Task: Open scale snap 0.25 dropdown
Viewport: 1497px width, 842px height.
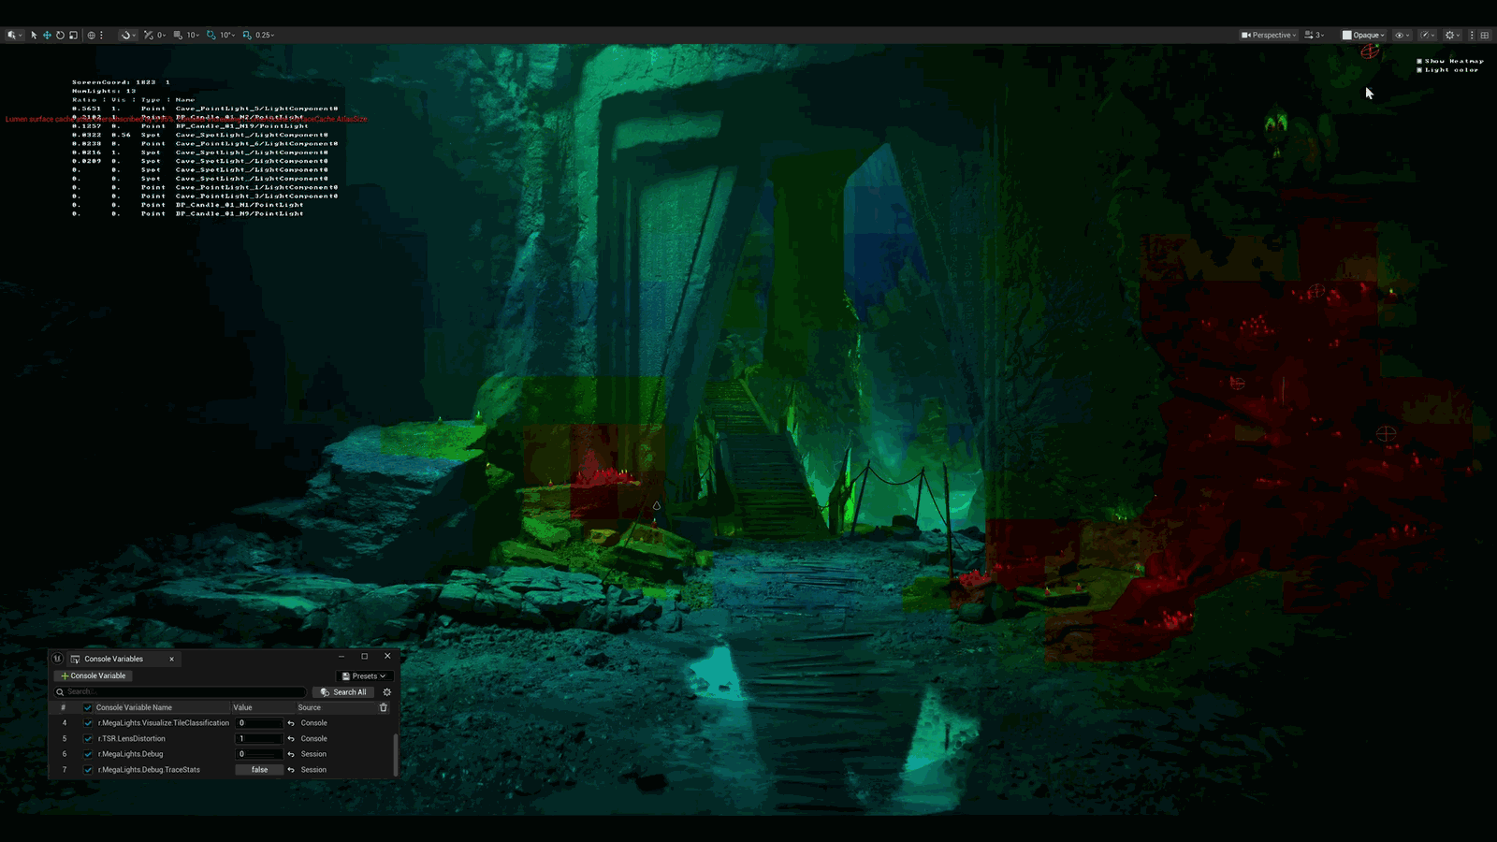Action: click(x=265, y=35)
